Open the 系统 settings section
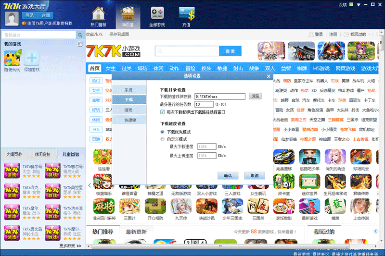The width and height of the screenshot is (385, 256). tap(129, 90)
